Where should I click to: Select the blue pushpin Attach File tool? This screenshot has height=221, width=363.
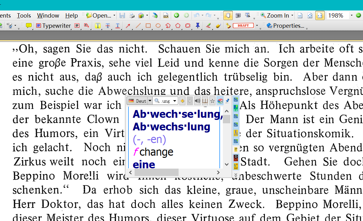[198, 26]
